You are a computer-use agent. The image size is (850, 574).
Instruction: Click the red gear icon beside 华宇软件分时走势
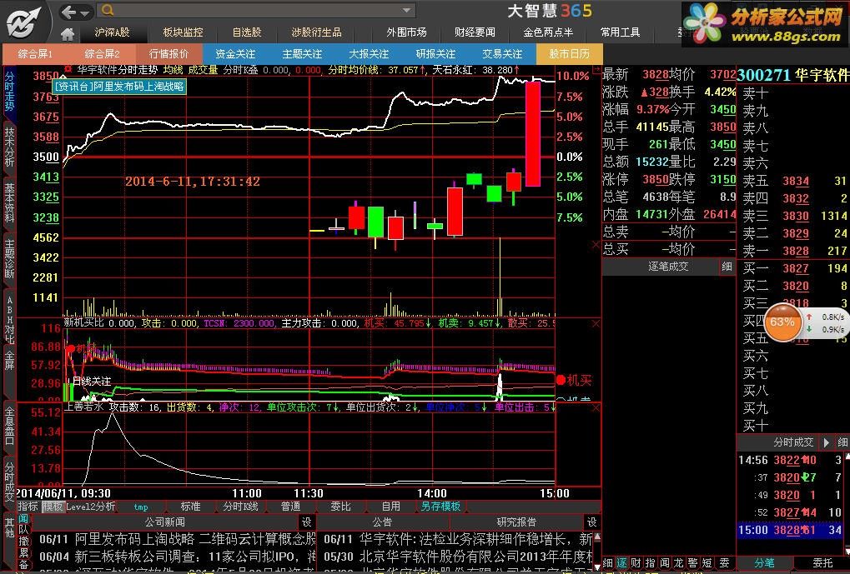(68, 69)
